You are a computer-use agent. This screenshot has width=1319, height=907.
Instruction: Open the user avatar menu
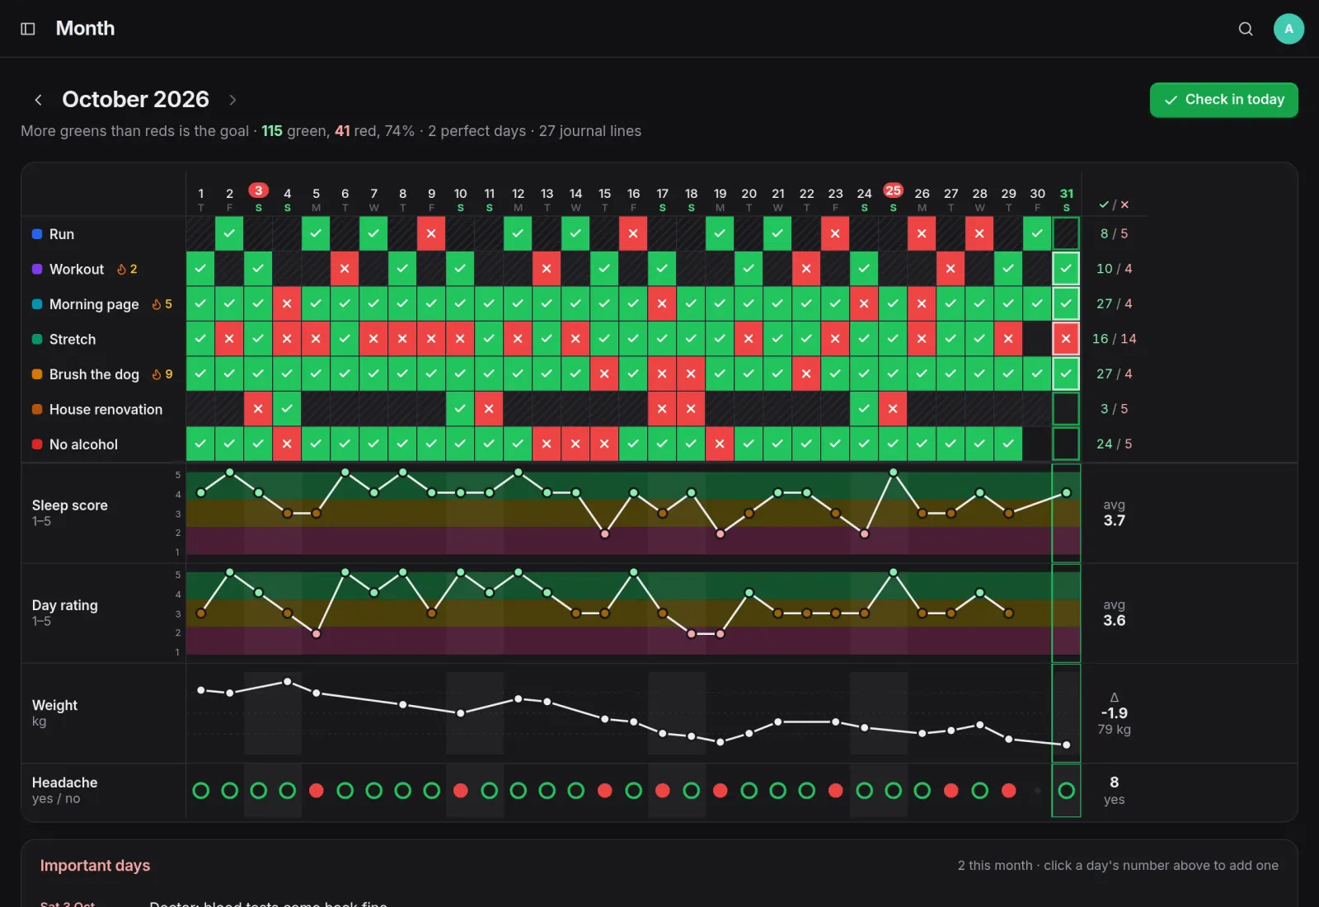1288,29
